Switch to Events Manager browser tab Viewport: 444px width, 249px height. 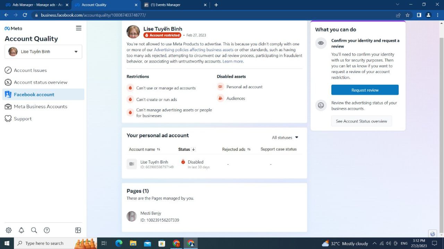[x=175, y=5]
